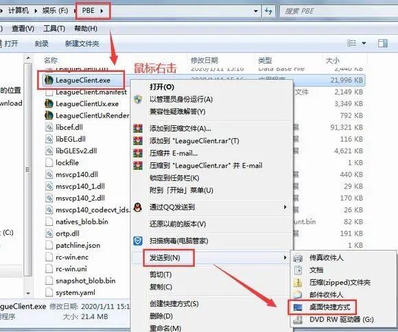This screenshot has width=398, height=332.
Task: Click the WinRAR icon beside 添加到压缩文件(A)...
Action: pyautogui.click(x=138, y=129)
